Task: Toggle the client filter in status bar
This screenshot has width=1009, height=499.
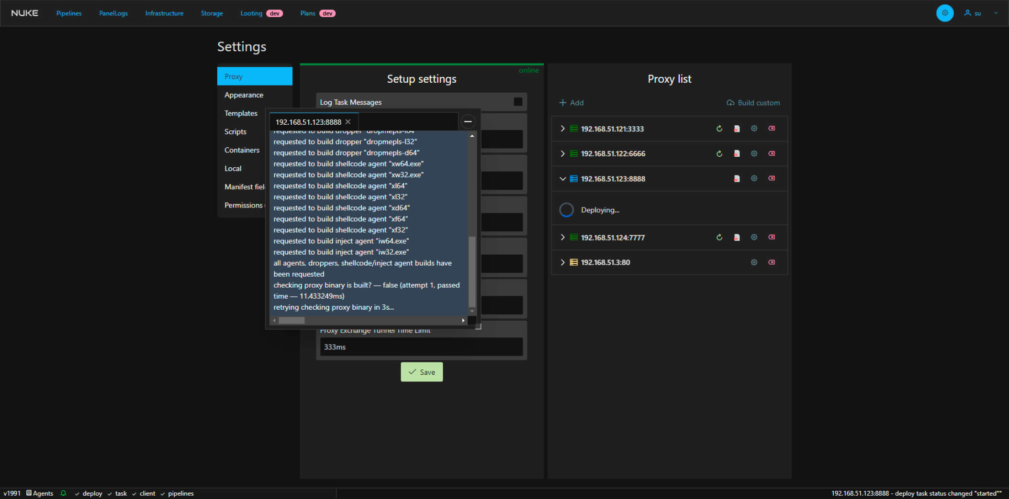Action: (144, 493)
